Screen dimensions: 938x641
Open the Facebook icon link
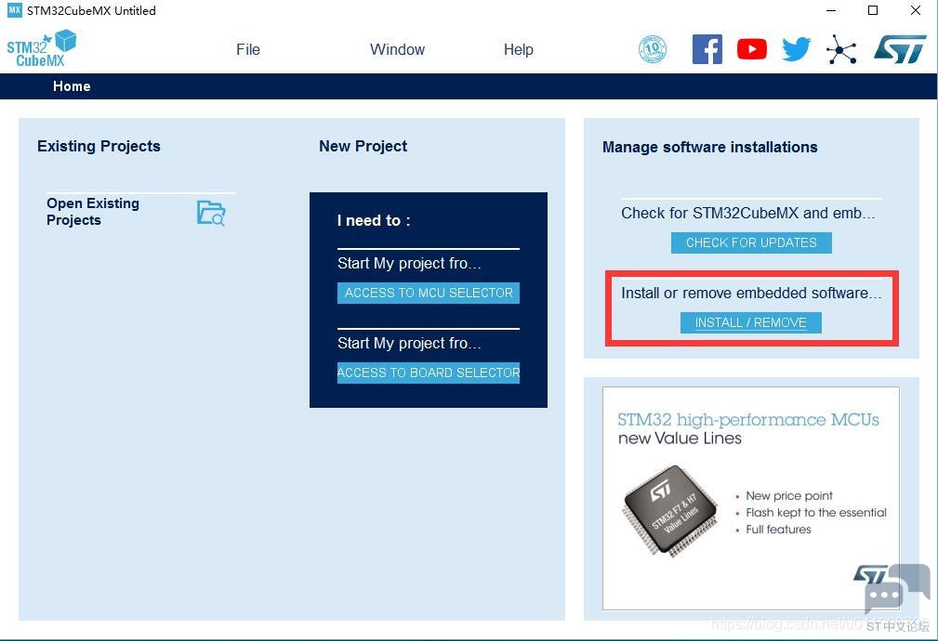pos(707,49)
